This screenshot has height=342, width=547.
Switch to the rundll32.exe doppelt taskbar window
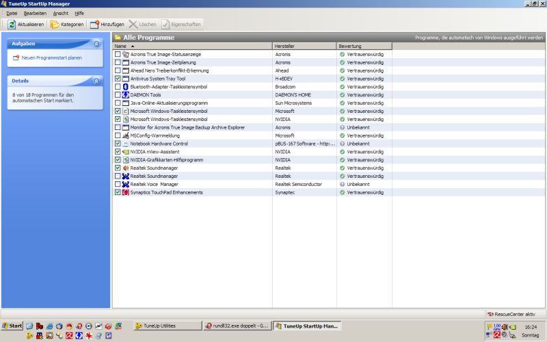tap(237, 326)
